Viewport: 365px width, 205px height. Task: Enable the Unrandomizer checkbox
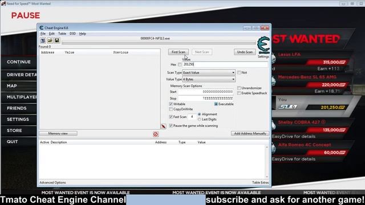coord(239,88)
